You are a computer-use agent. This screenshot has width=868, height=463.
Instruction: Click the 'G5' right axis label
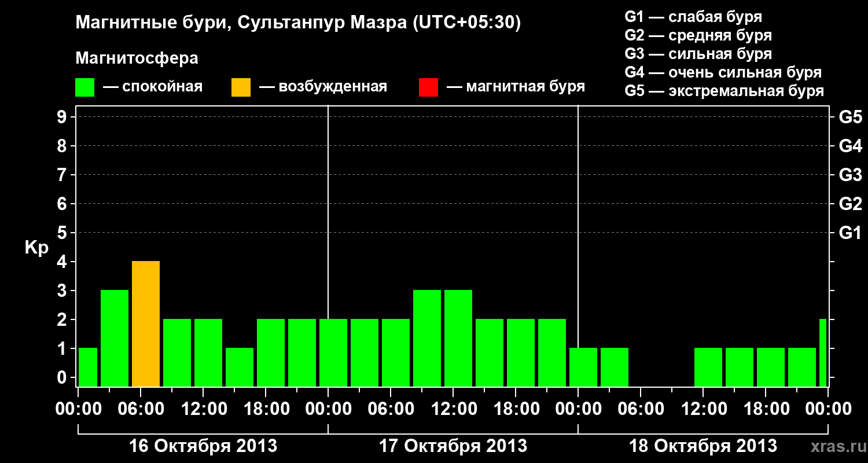click(850, 117)
